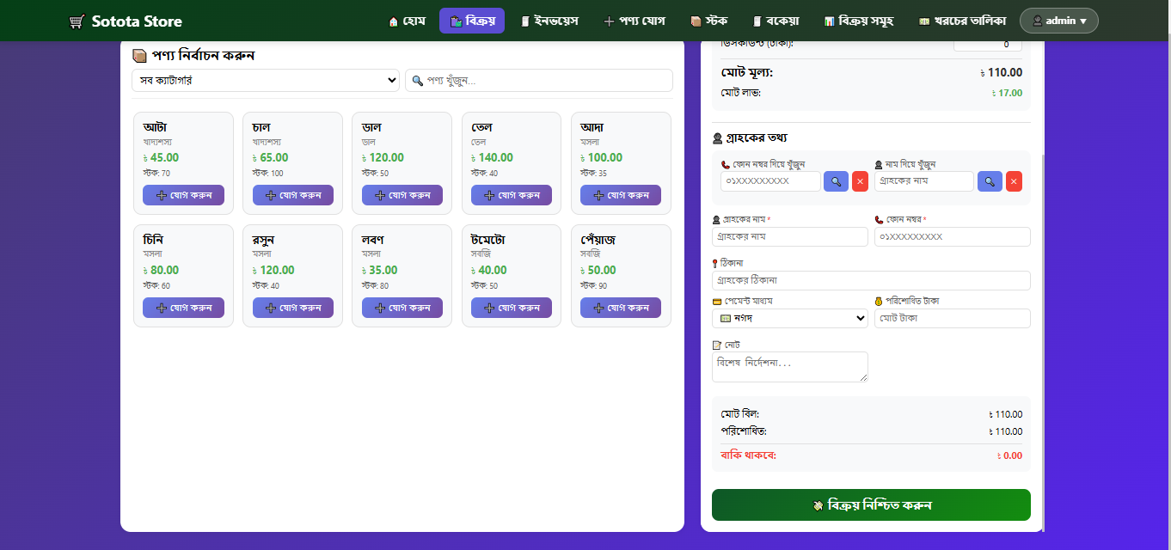Viewport: 1171px width, 550px height.
Task: Open the admin user menu
Action: click(1059, 21)
